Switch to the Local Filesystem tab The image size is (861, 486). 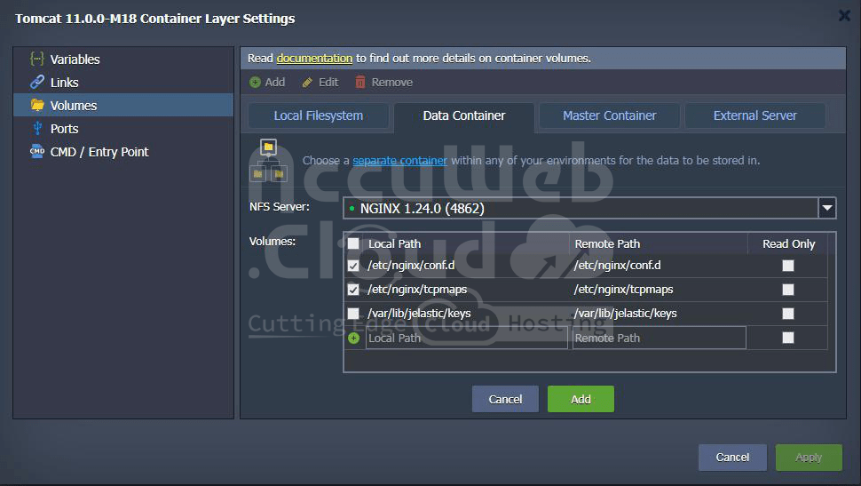pyautogui.click(x=319, y=116)
